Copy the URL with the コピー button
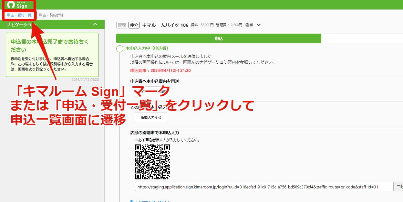Screen dimensions: 403x202 pyautogui.click(x=398, y=187)
